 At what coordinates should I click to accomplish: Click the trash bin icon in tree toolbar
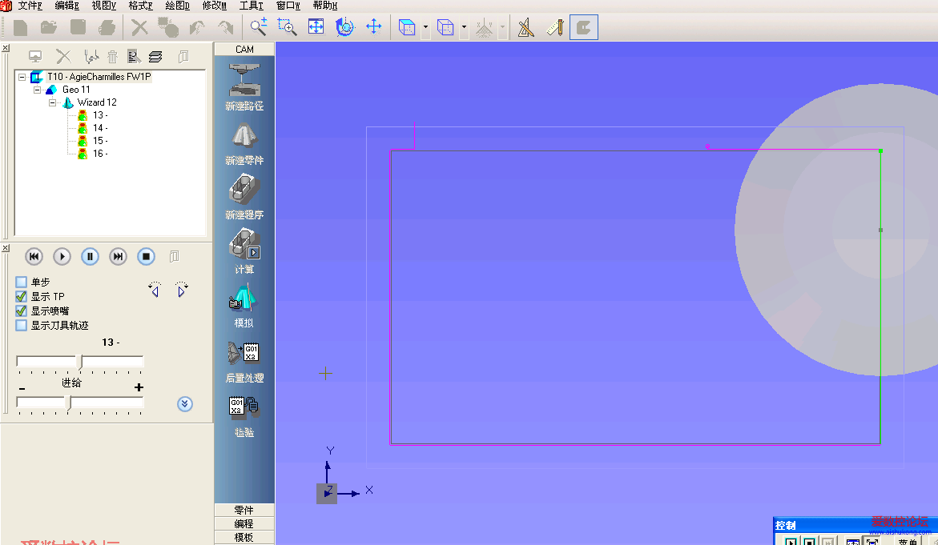(112, 57)
